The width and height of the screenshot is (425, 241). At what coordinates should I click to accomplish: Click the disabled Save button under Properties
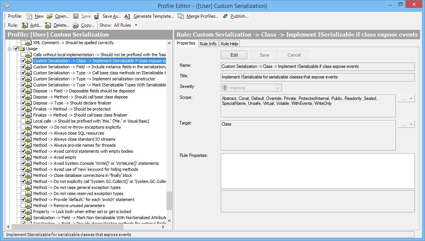click(x=264, y=55)
